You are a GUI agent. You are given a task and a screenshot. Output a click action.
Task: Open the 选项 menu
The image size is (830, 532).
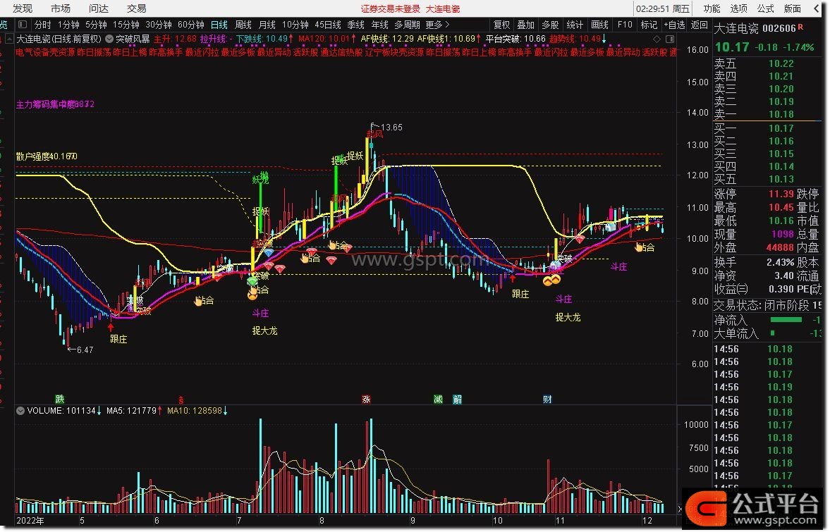click(x=738, y=8)
